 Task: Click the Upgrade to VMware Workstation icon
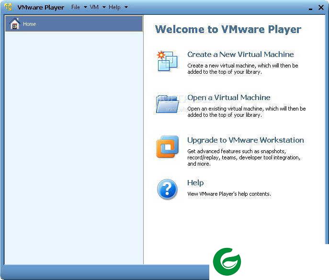[167, 146]
